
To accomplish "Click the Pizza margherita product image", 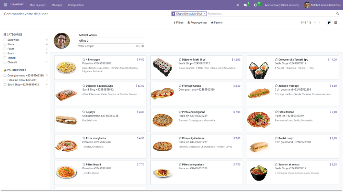I will (66, 146).
